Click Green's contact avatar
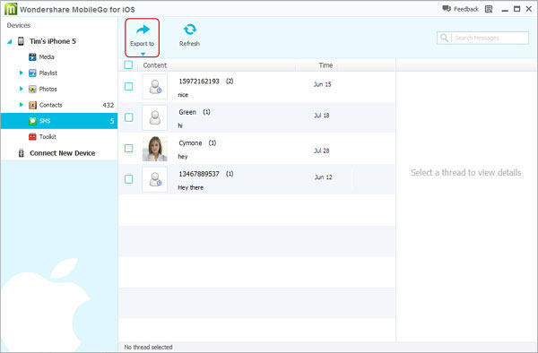The height and width of the screenshot is (353, 538). (155, 117)
